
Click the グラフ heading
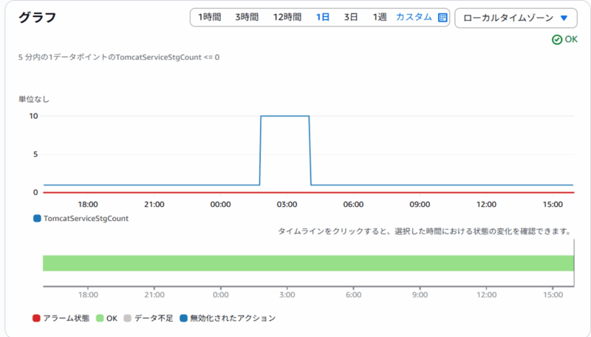coord(38,17)
